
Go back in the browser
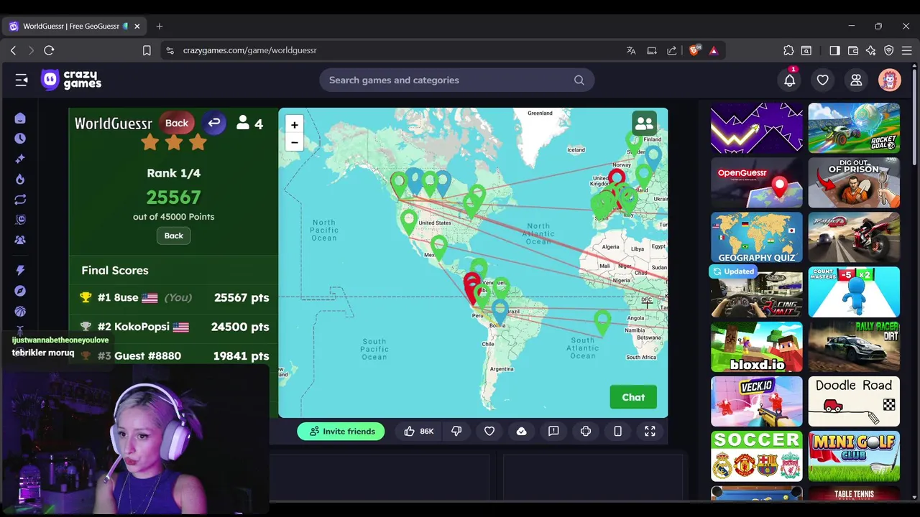13,50
